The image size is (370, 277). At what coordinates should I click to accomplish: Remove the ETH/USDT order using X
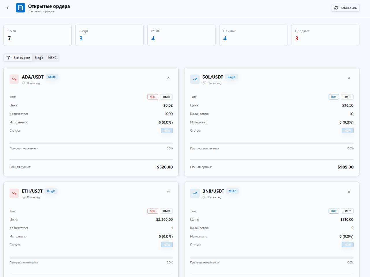click(169, 192)
